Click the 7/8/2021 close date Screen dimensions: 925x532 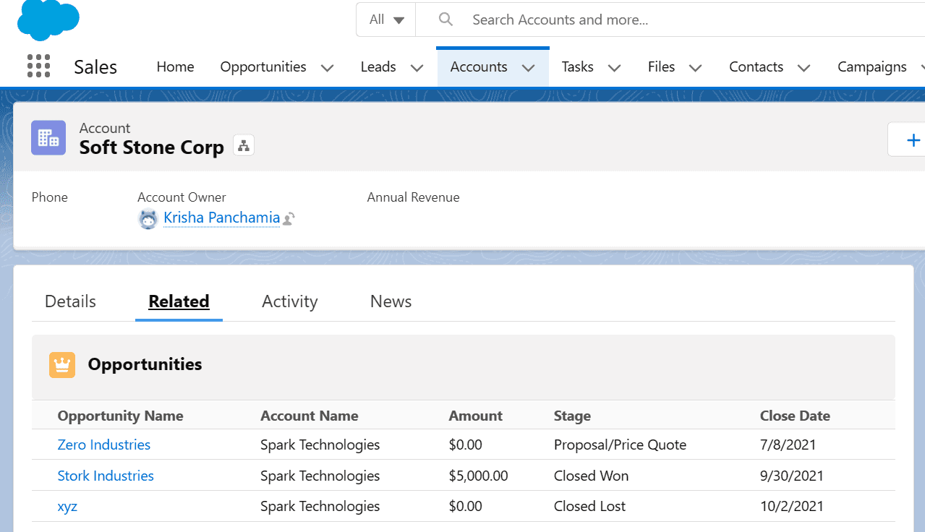tap(788, 445)
